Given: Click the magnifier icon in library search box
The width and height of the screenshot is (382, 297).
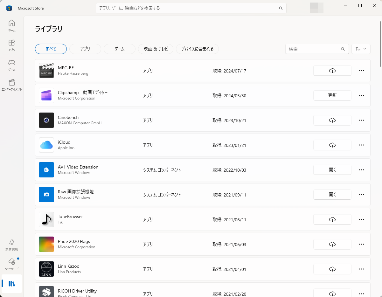Looking at the screenshot, I should [343, 49].
